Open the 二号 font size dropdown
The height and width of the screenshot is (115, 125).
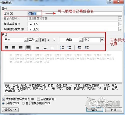[36, 40]
